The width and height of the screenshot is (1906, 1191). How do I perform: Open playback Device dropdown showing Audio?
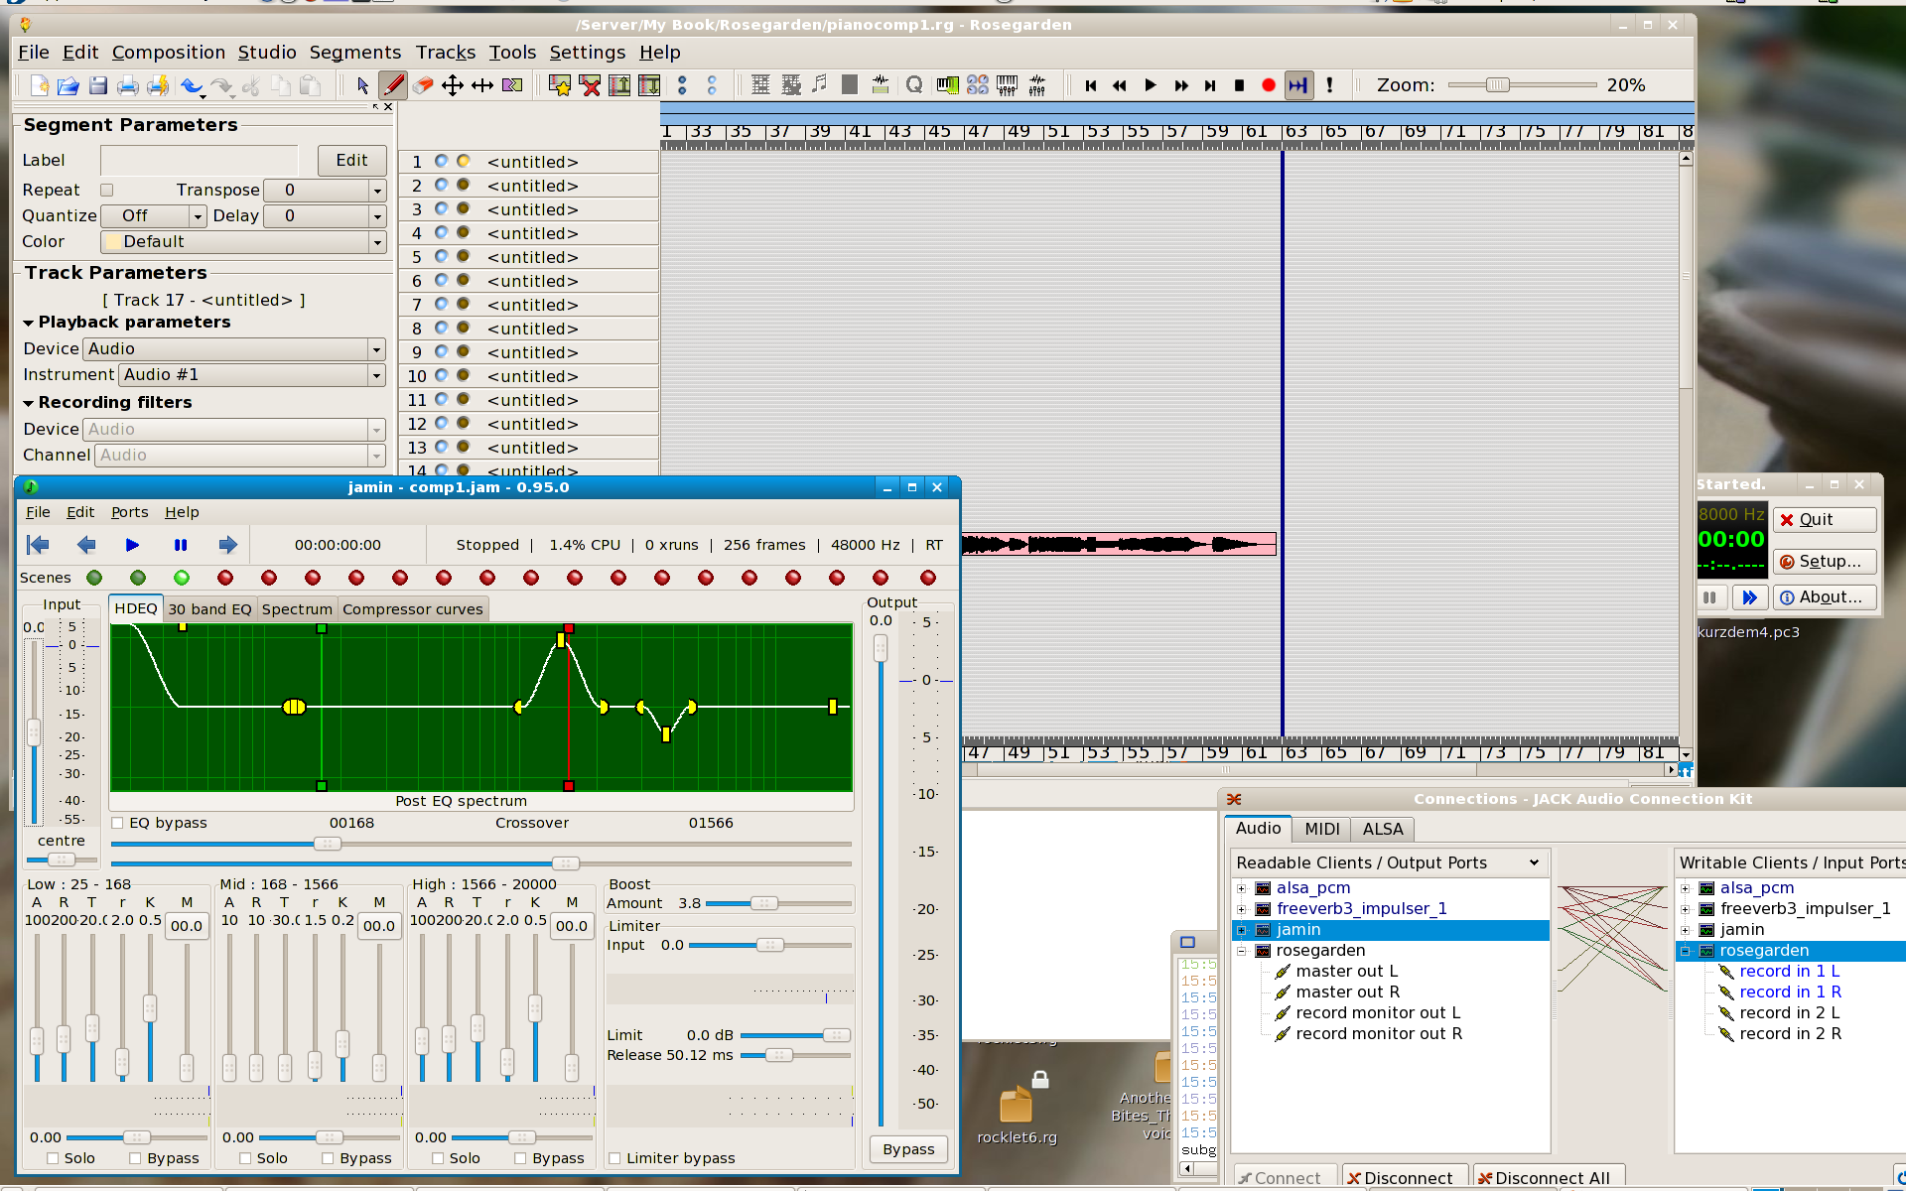[x=234, y=348]
